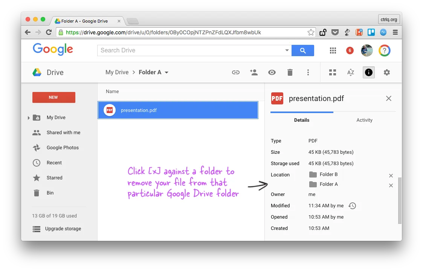Click the Google apps grid icon

tap(333, 50)
